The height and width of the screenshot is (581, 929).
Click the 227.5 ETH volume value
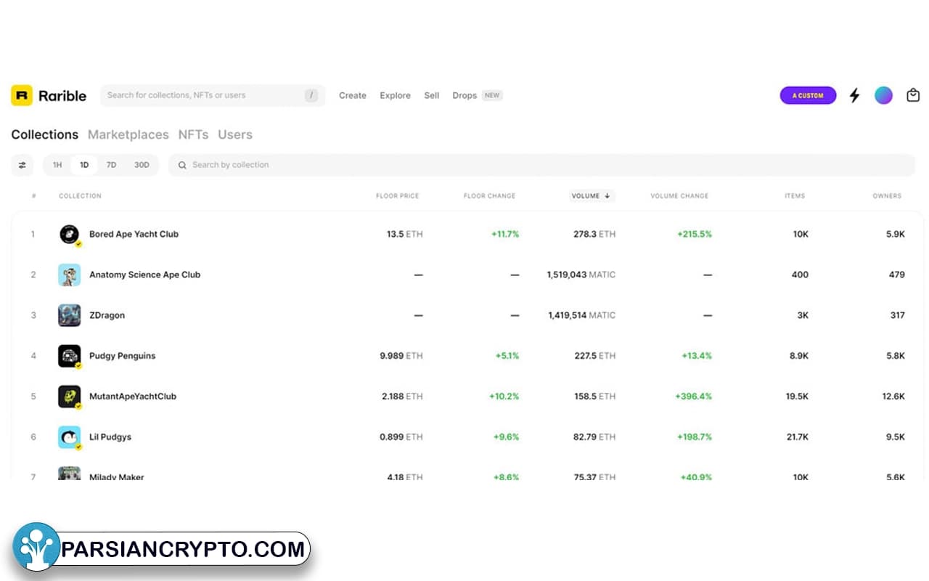[594, 356]
